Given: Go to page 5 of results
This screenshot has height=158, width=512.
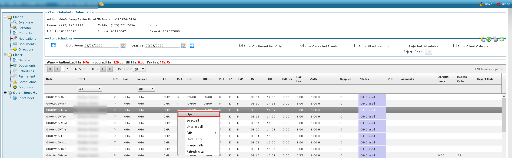Looking at the screenshot, I should click(x=80, y=69).
